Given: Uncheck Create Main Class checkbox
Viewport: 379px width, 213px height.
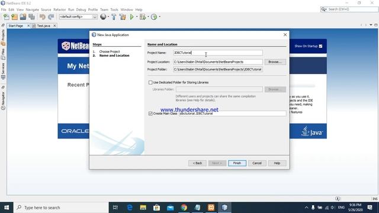Looking at the screenshot, I should (150, 114).
